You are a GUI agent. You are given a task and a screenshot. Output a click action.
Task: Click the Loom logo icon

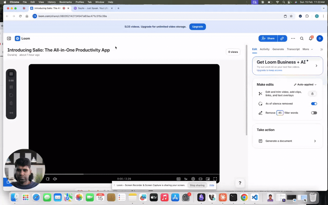coord(17,38)
